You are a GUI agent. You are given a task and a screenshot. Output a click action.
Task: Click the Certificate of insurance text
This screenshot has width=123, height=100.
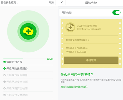[89, 29]
